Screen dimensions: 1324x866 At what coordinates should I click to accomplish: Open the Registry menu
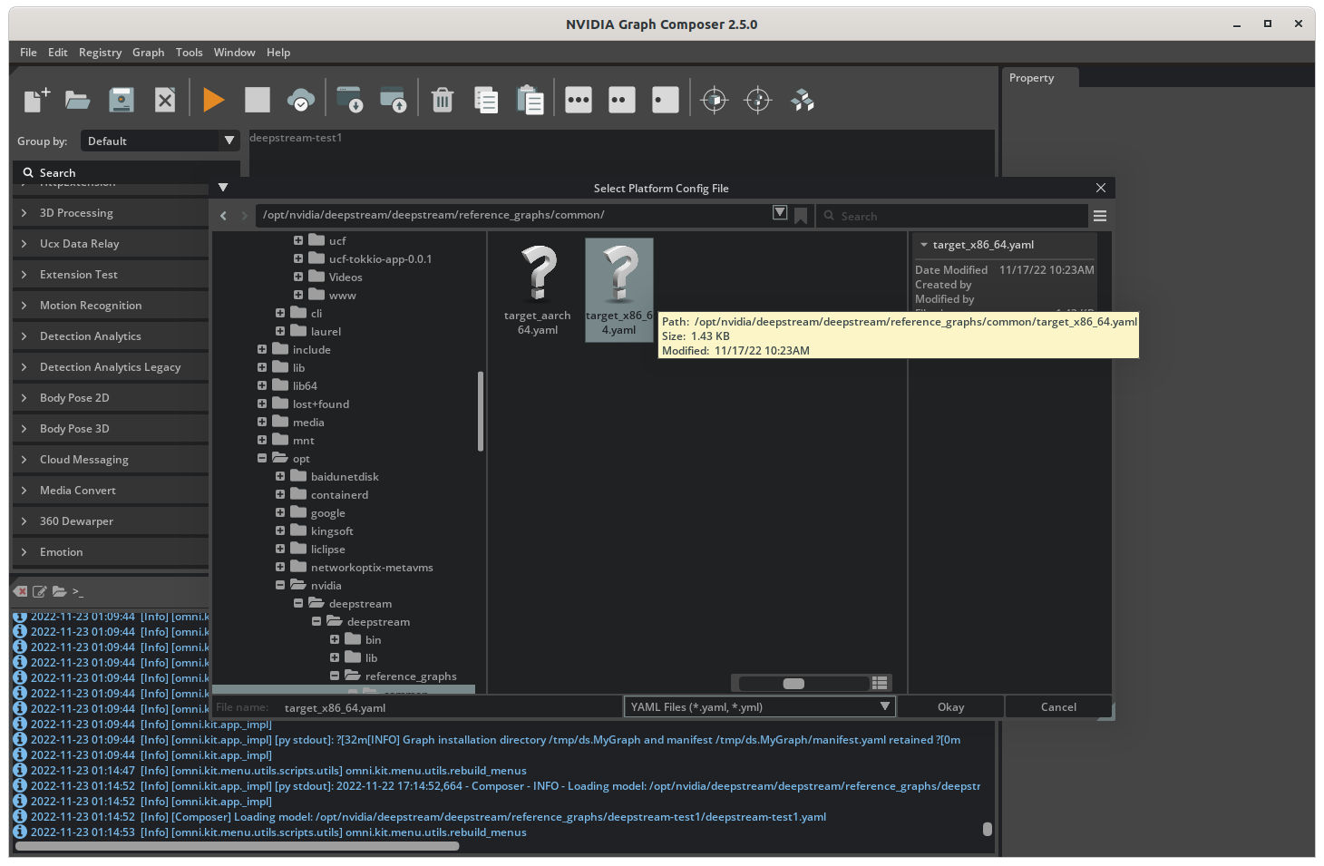coord(100,53)
